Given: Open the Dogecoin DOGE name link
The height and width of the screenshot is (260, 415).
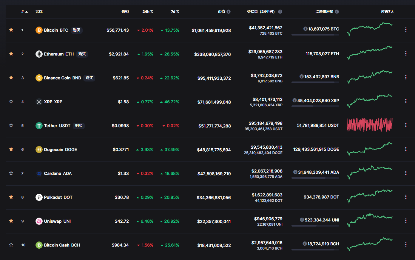Looking at the screenshot, I should 61,150.
